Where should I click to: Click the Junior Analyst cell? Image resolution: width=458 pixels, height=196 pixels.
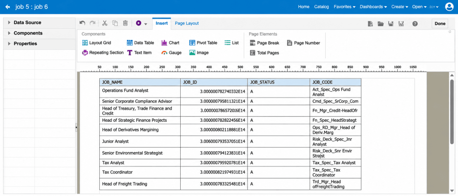[140, 141]
